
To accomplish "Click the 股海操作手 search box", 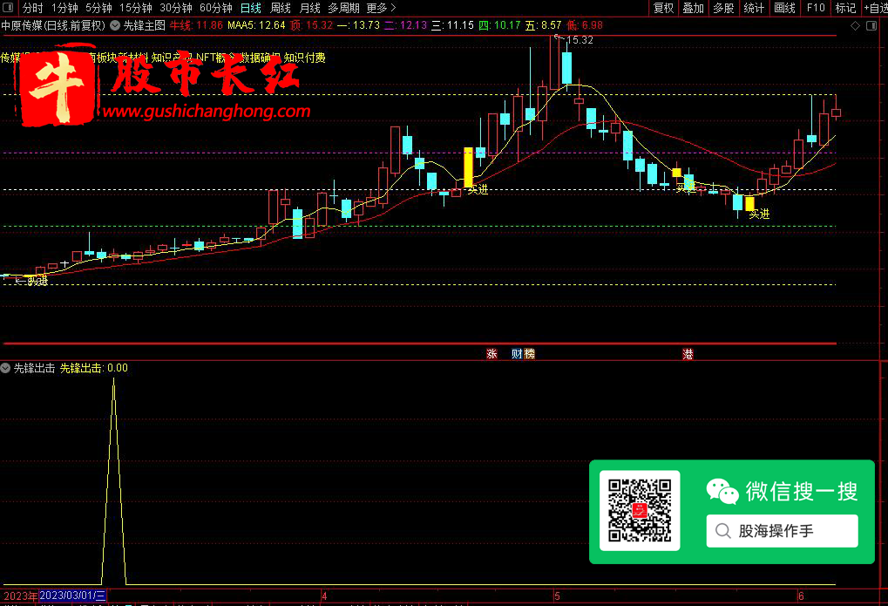I will point(782,531).
